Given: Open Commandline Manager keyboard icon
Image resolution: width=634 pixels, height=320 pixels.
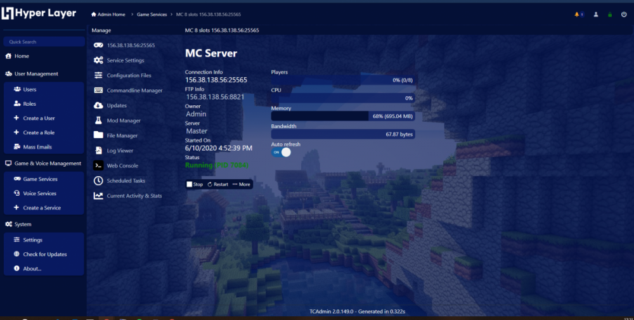Looking at the screenshot, I should click(98, 91).
